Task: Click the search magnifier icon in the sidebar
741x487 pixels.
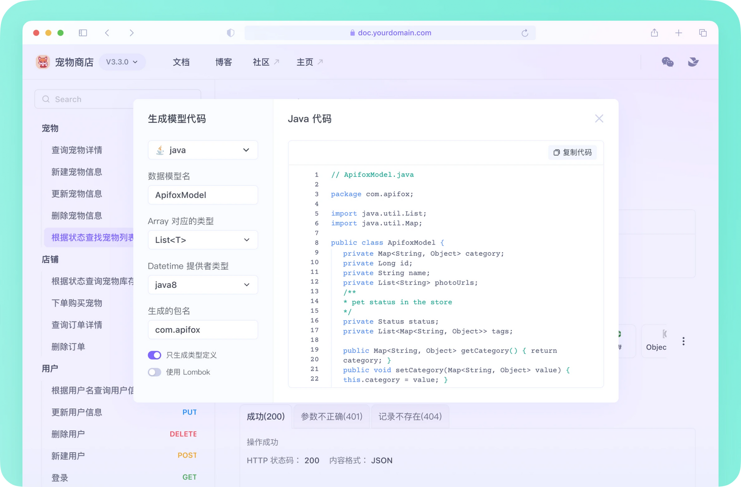Action: (x=46, y=99)
